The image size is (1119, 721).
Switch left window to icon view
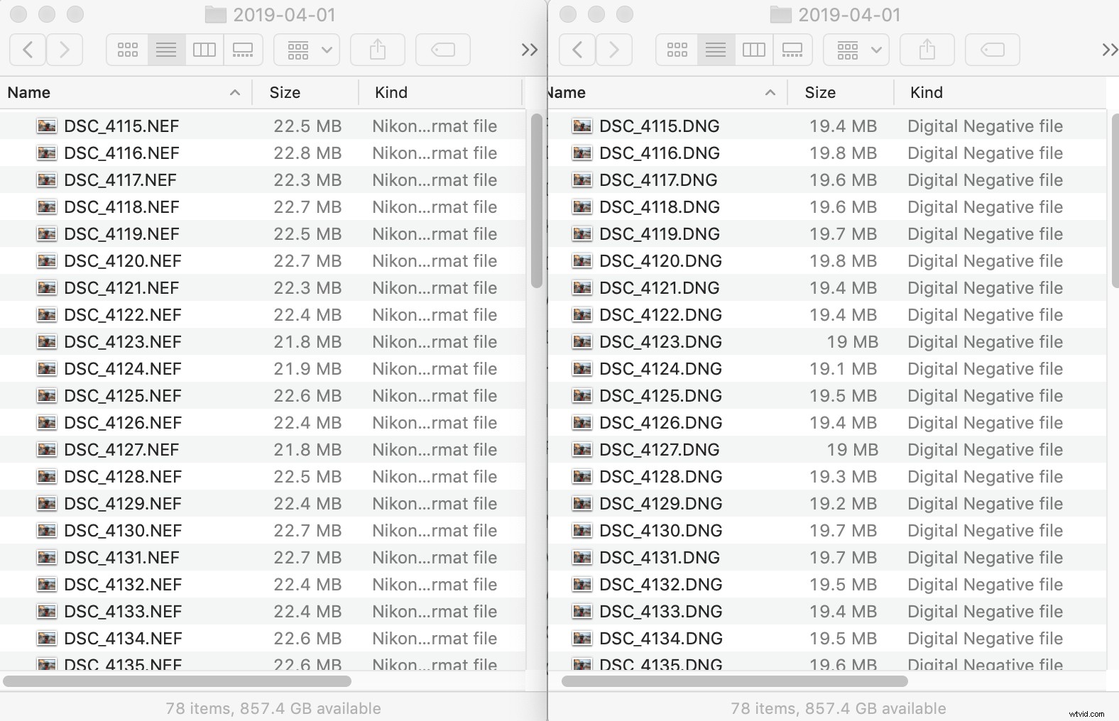point(128,50)
